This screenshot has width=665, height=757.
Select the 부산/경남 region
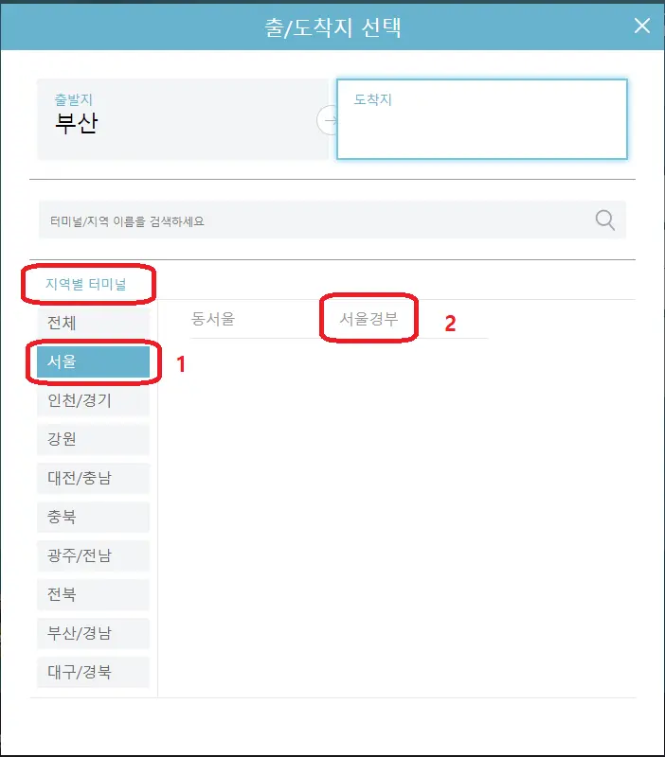[93, 633]
